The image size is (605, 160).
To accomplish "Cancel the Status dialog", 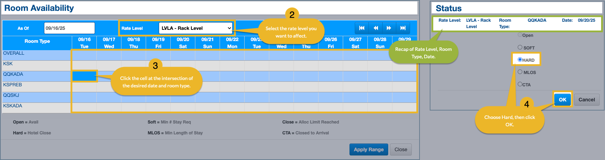I will 587,100.
